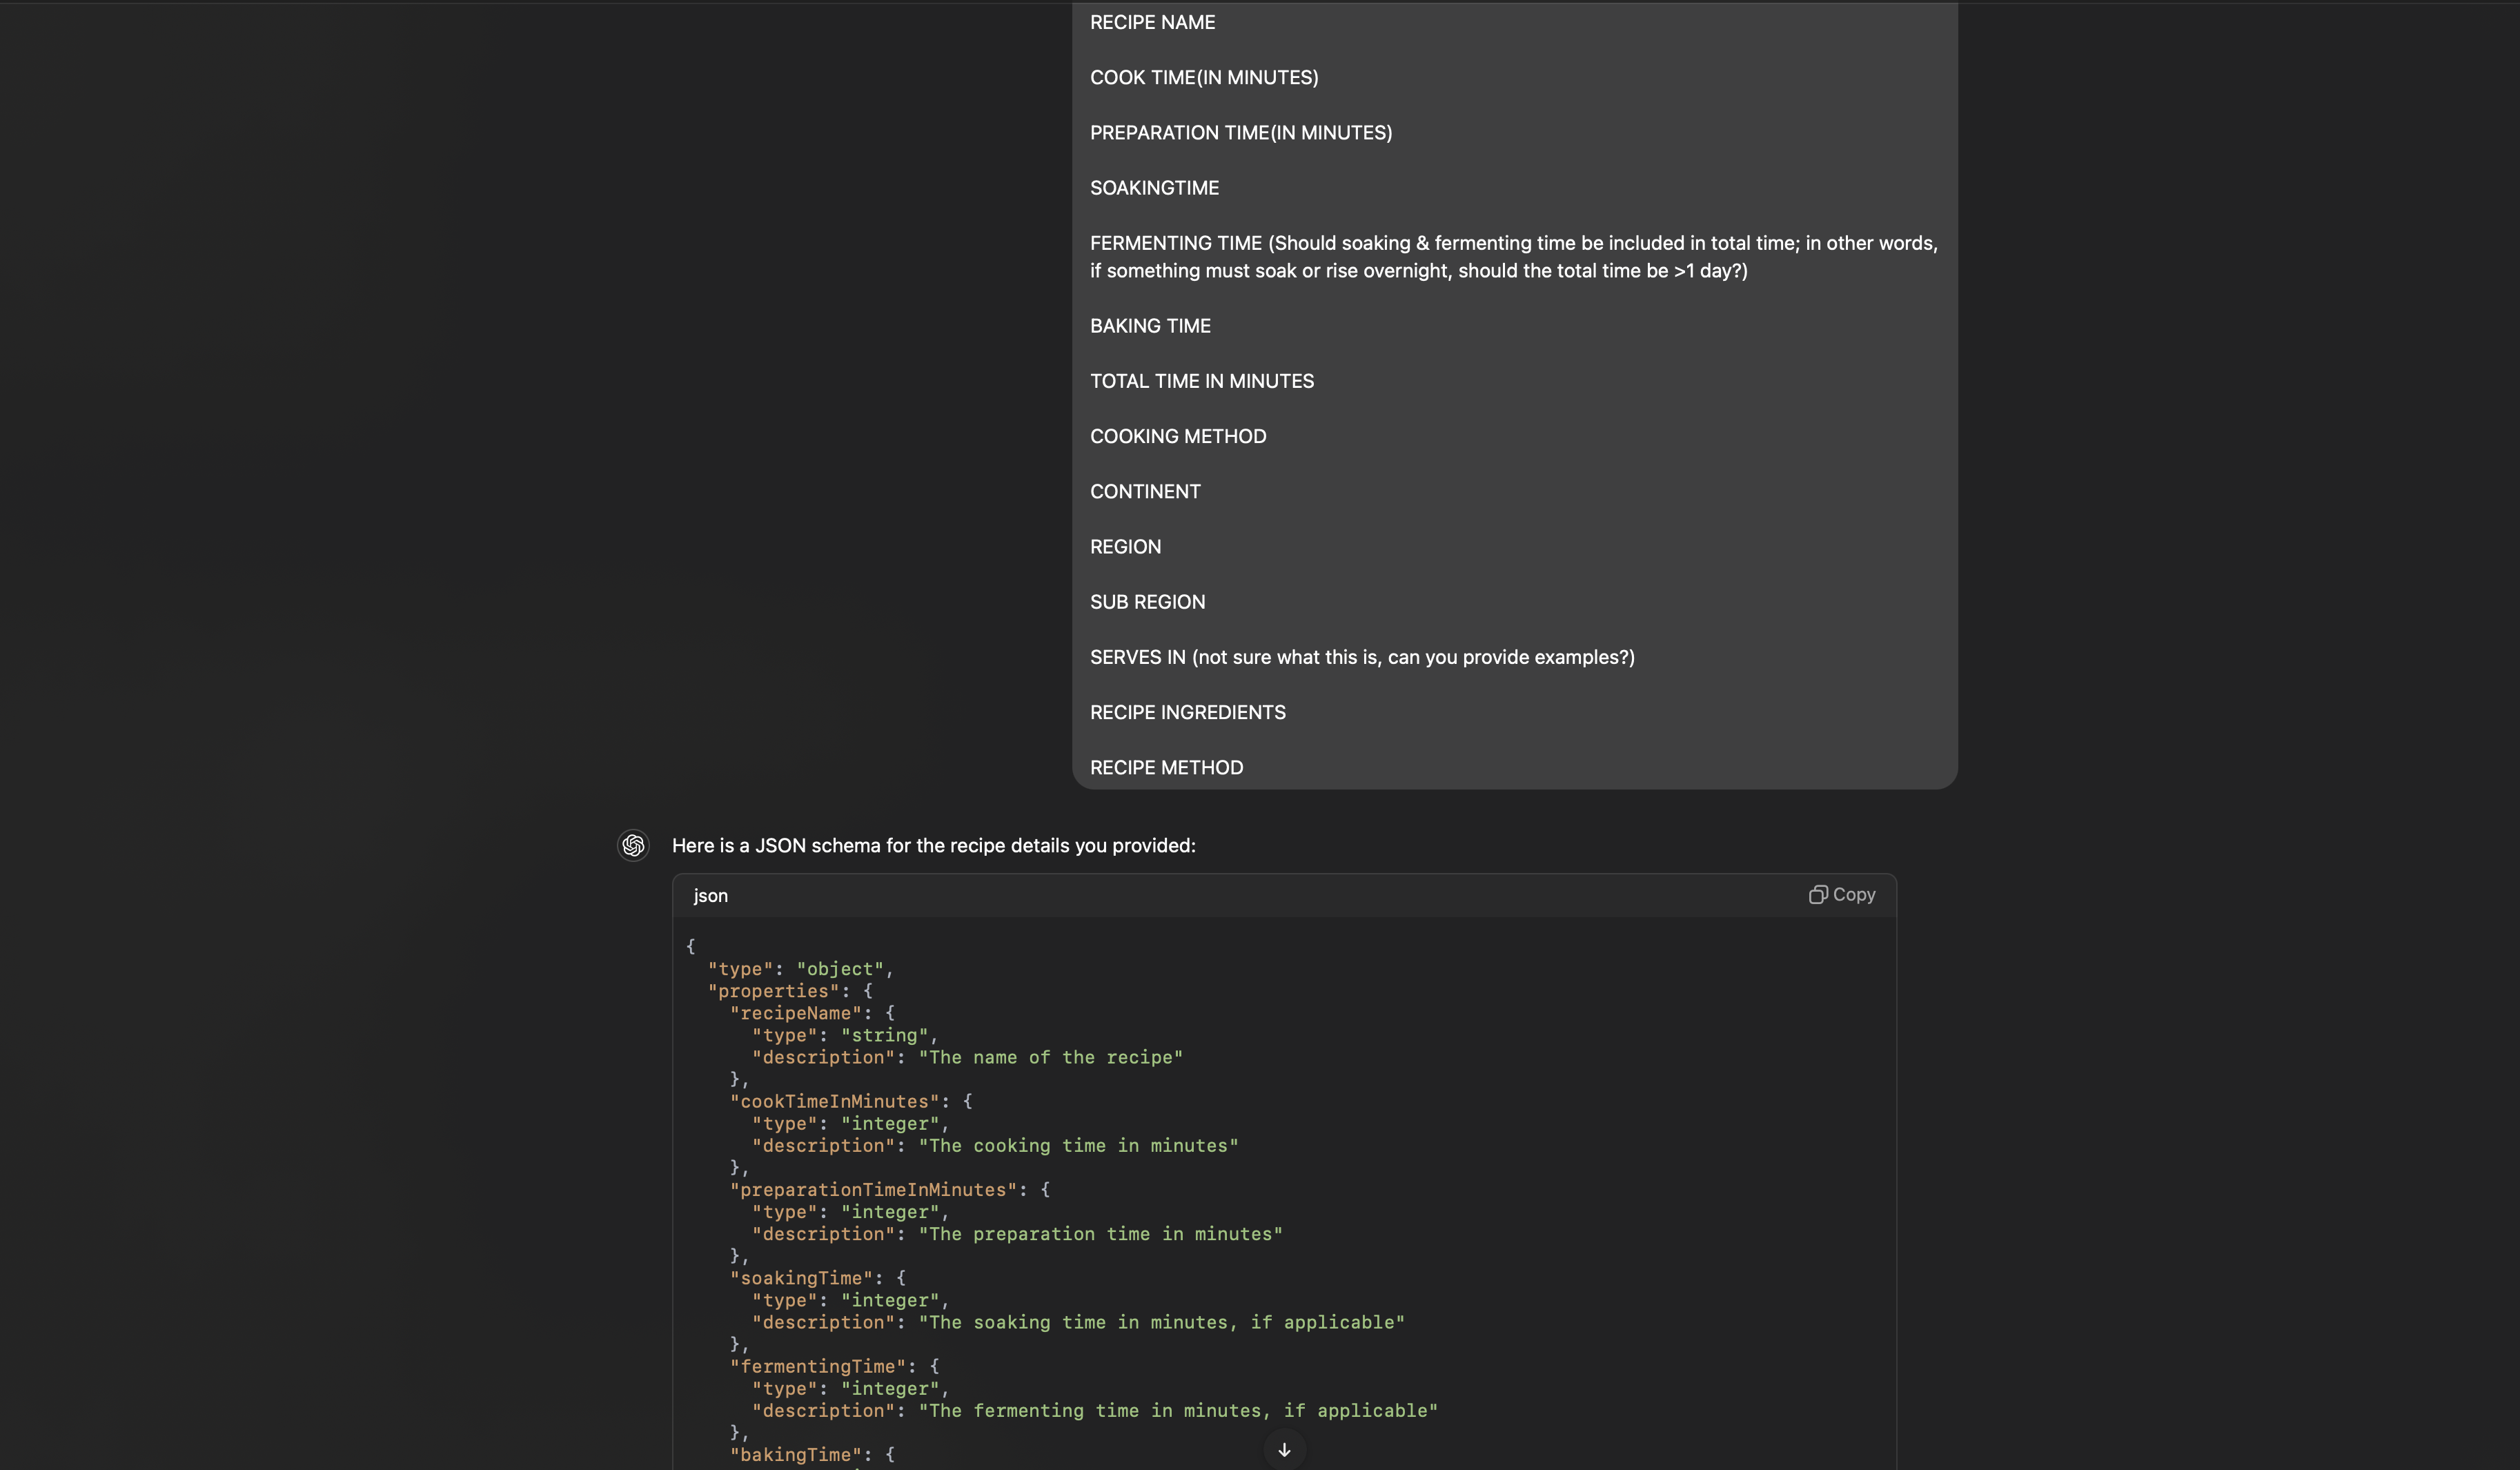2520x1470 pixels.
Task: Click the "fermentingTime" key in code block
Action: pos(817,1366)
